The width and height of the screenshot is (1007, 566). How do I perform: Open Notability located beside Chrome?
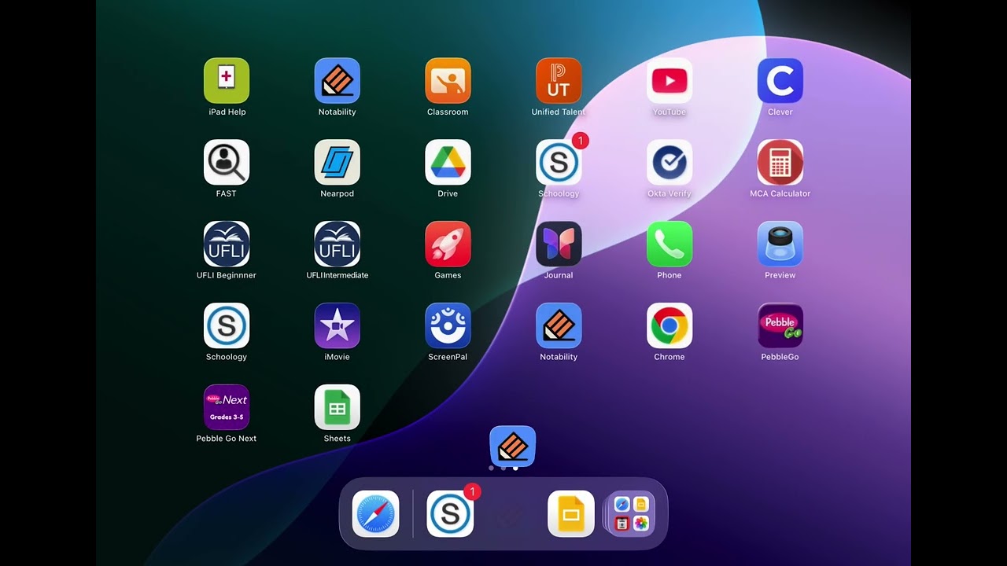pos(559,326)
